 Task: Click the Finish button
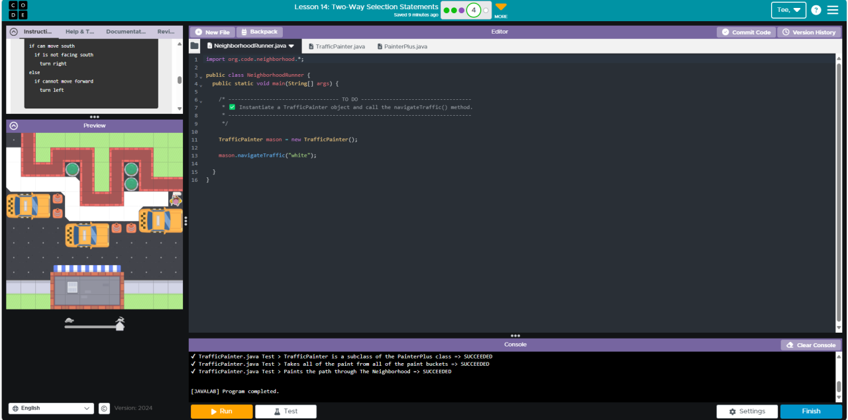[x=811, y=411]
